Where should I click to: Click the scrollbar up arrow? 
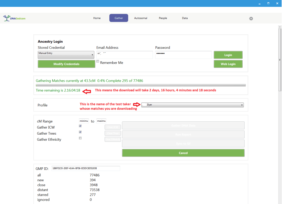point(280,27)
